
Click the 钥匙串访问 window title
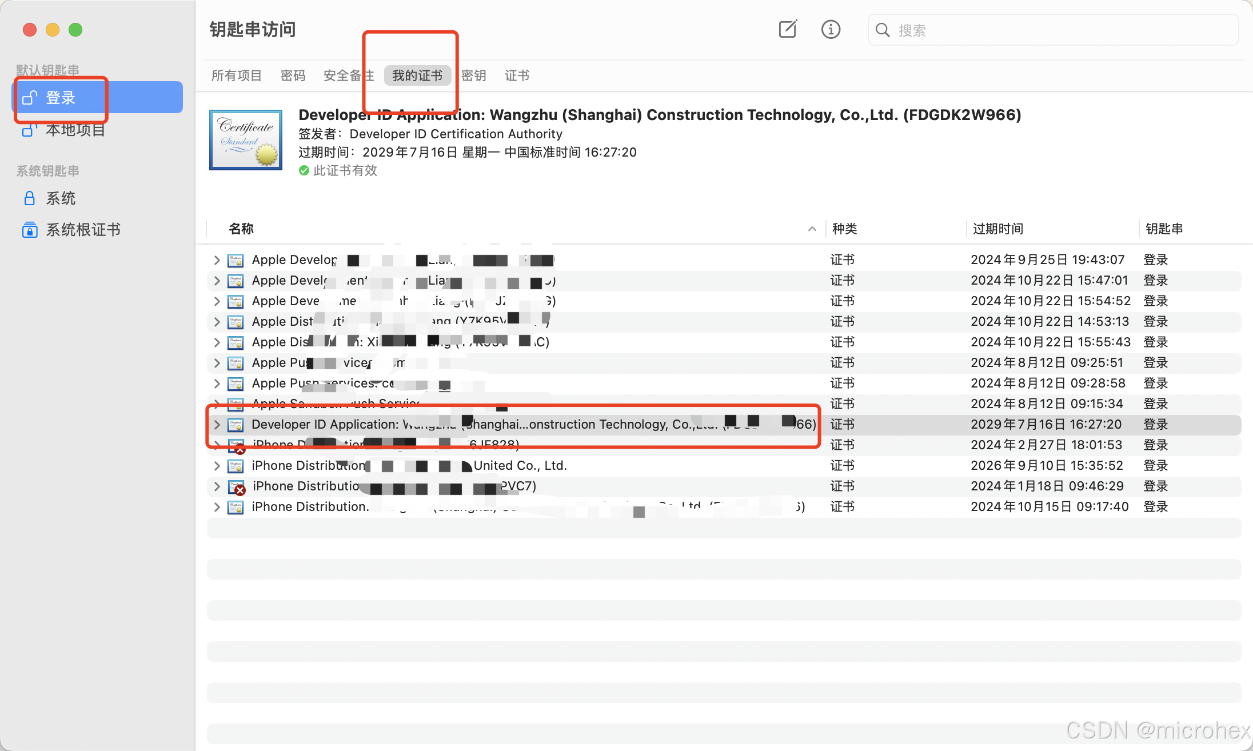coord(253,29)
